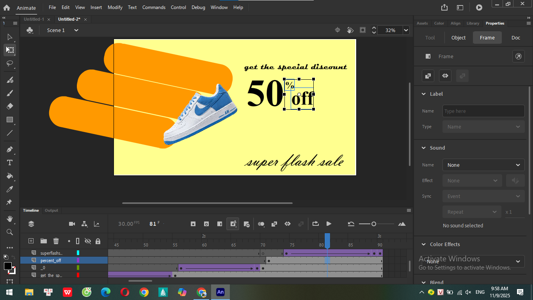Select the Text tool
This screenshot has height=300, width=533.
tap(10, 162)
